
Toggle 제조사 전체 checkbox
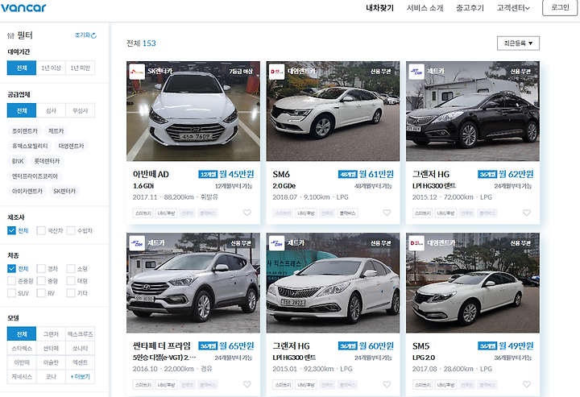pyautogui.click(x=11, y=230)
